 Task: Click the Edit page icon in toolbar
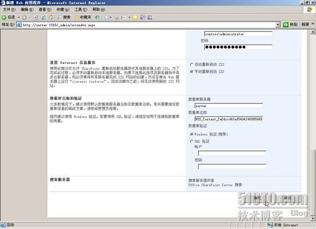(123, 18)
